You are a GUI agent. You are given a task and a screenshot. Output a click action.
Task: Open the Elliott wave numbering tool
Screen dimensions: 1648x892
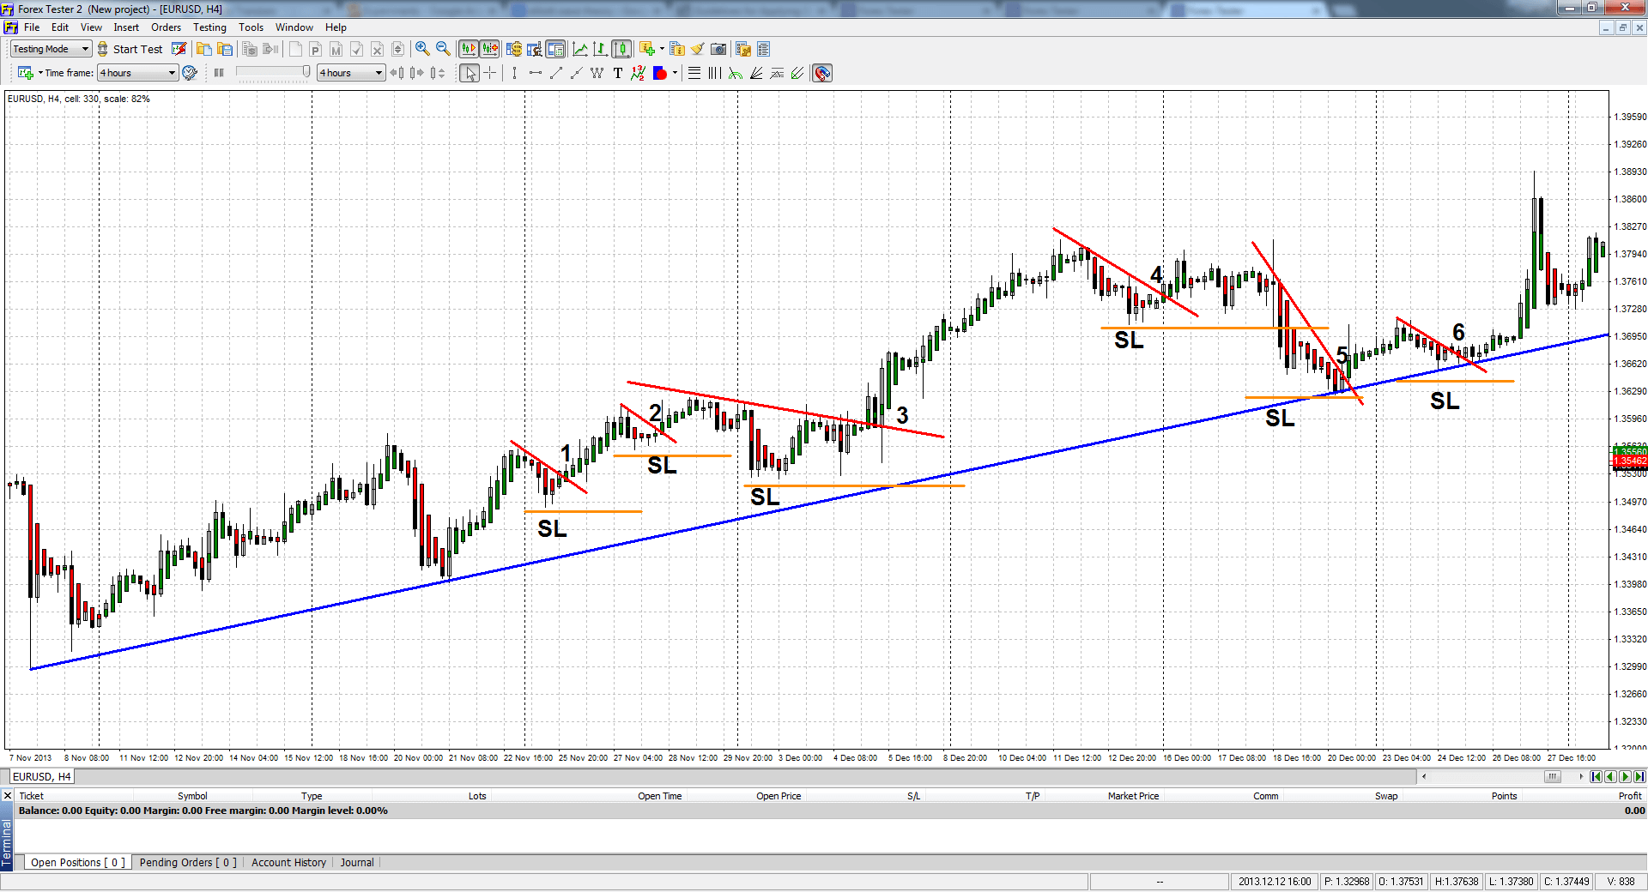pyautogui.click(x=637, y=74)
